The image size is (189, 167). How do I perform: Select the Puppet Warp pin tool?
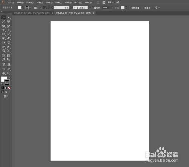pos(8,47)
